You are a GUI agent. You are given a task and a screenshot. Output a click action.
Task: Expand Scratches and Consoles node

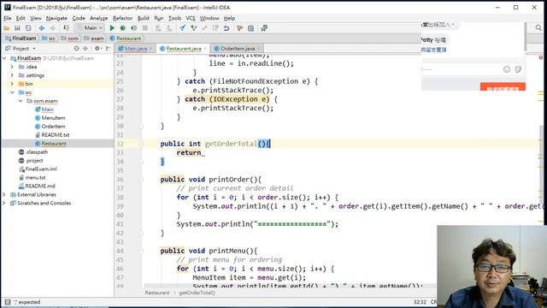[x=4, y=204]
